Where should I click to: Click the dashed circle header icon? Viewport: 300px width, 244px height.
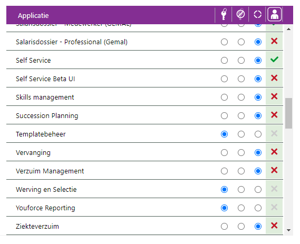[x=257, y=14]
